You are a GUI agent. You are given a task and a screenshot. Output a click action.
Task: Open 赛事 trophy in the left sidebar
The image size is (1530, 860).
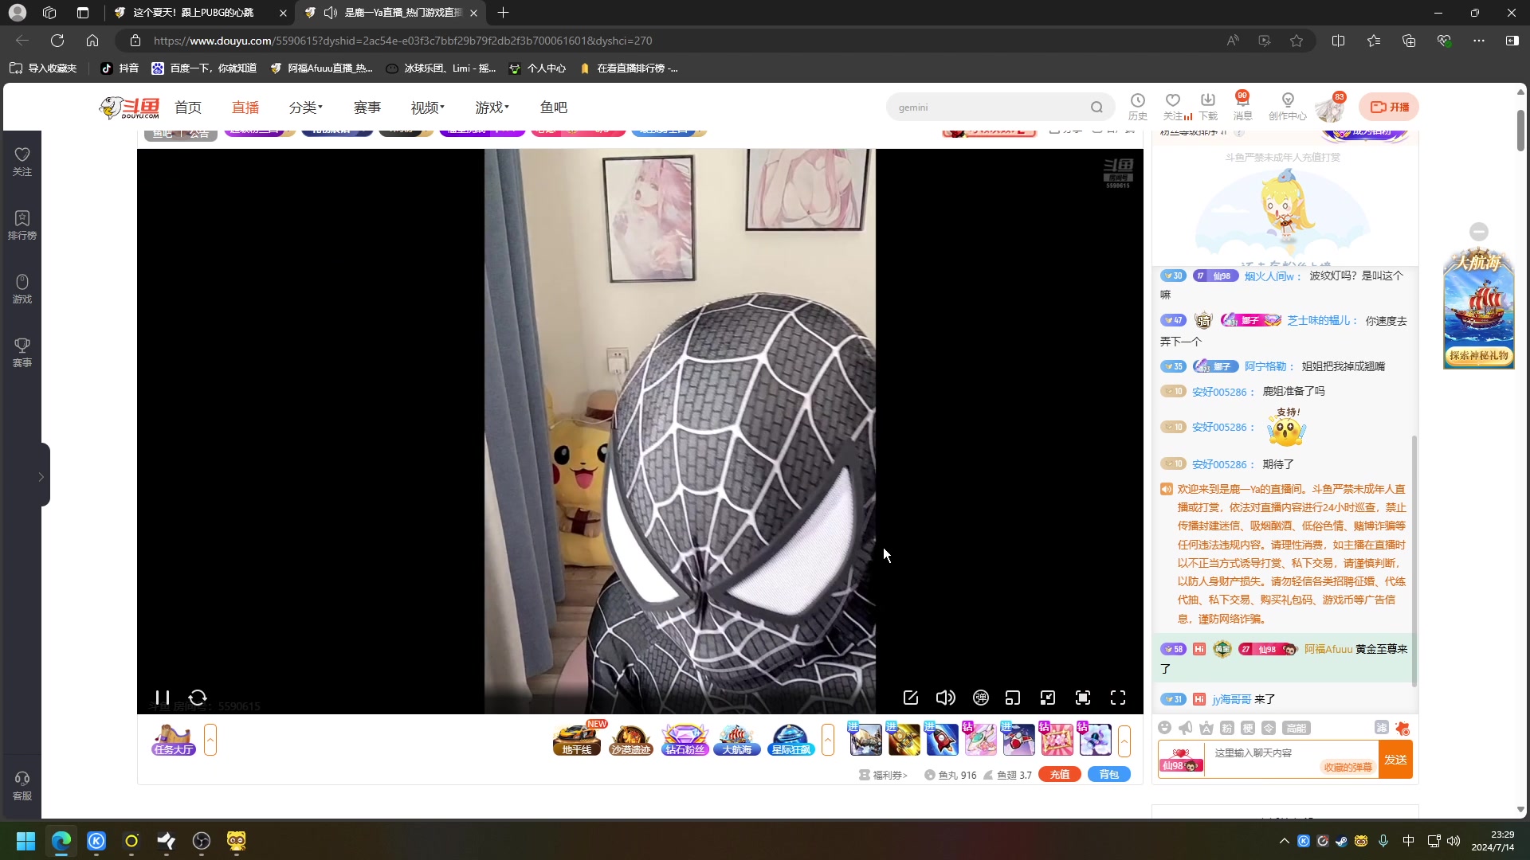pos(22,353)
